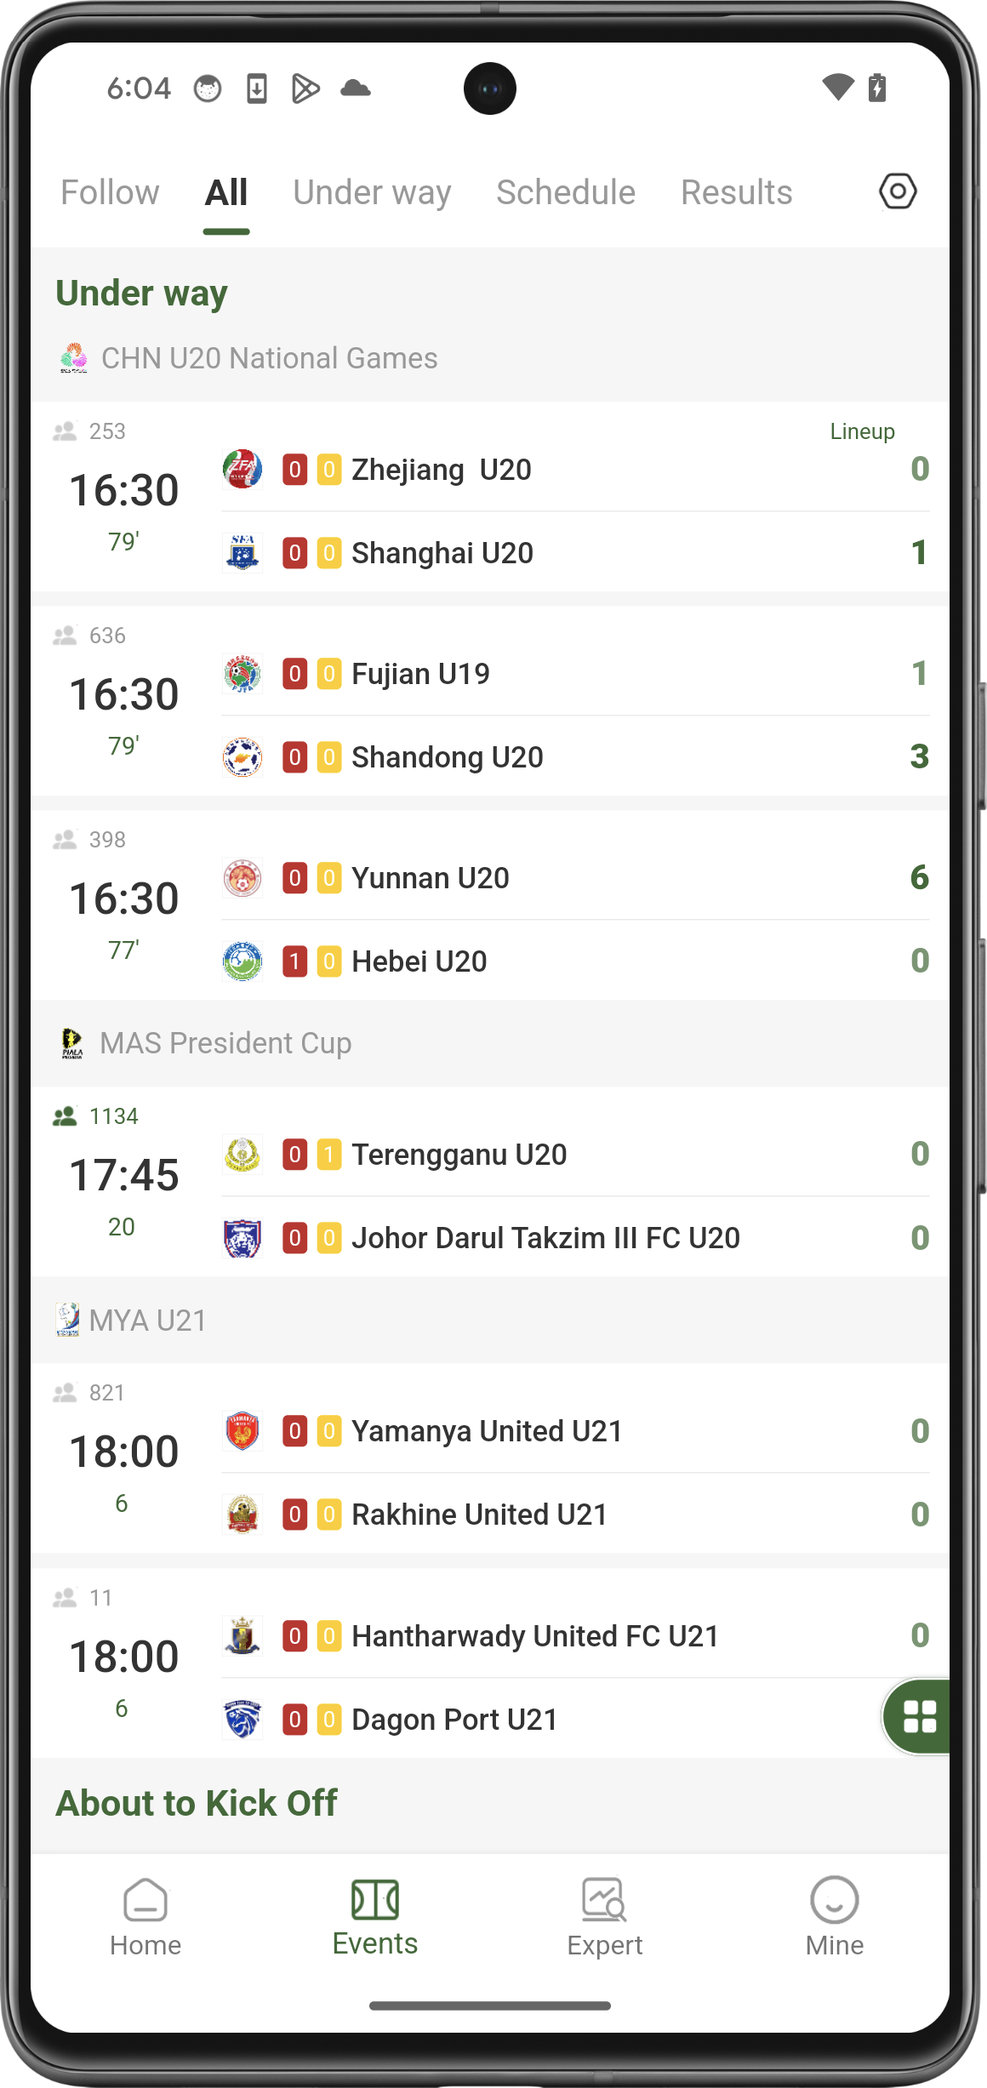Collapse the Under way section
Image resolution: width=987 pixels, height=2088 pixels.
tap(141, 292)
